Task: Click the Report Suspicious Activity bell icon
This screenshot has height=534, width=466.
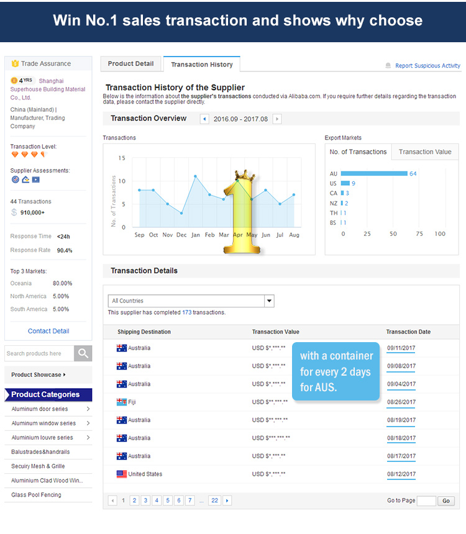Action: (x=388, y=65)
